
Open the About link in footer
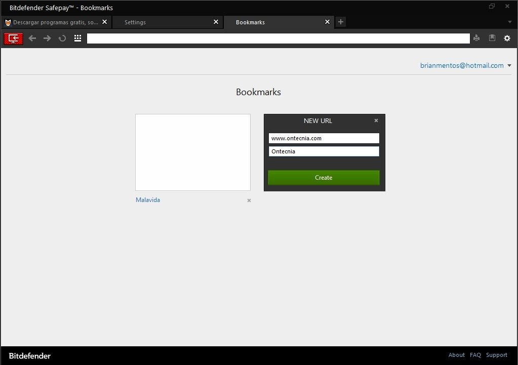pos(457,355)
